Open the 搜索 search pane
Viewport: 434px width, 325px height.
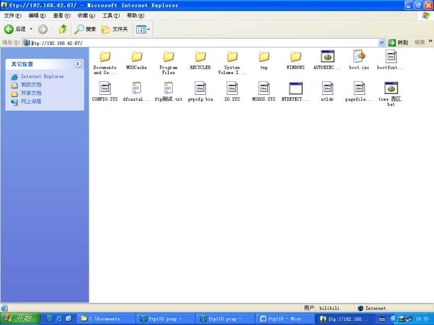85,29
